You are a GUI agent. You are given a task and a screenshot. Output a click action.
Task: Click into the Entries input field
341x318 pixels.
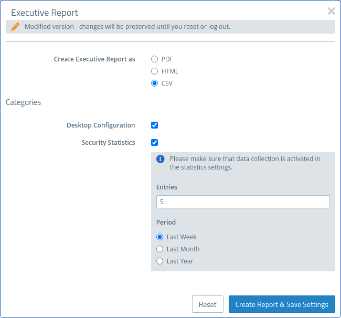click(243, 202)
